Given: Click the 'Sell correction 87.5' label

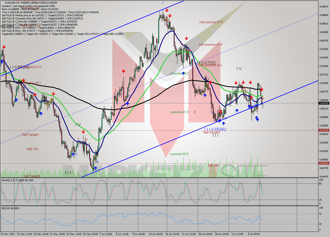Looking at the screenshot, I should (211, 22).
